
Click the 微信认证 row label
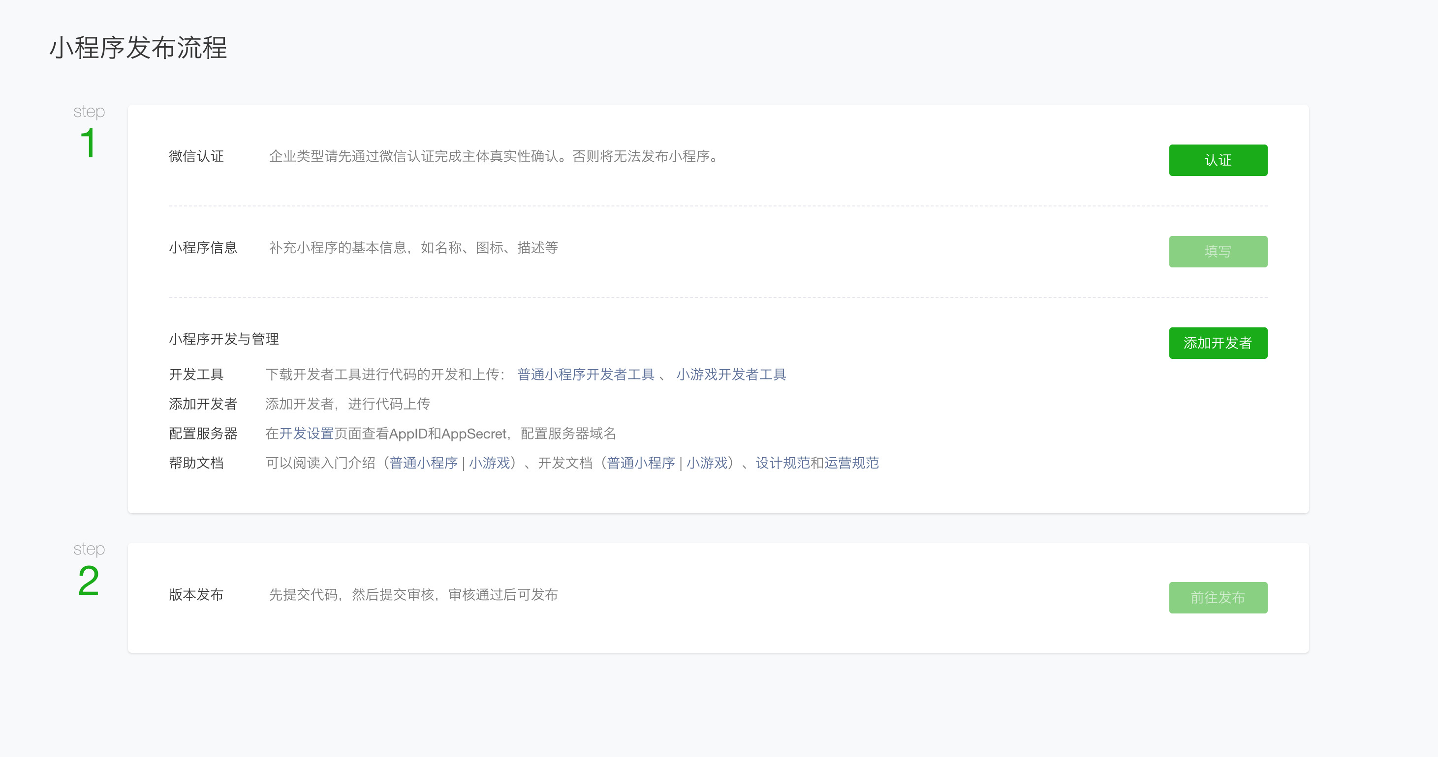[196, 156]
